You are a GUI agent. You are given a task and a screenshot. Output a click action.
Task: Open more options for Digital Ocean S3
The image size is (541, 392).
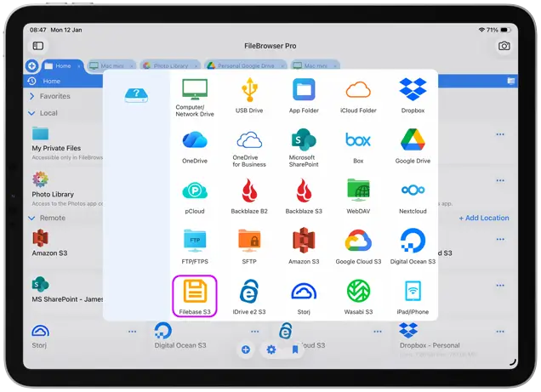(254, 332)
